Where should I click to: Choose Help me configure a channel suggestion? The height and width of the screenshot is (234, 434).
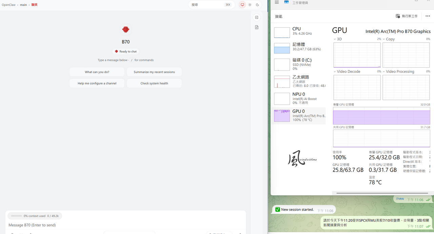tap(97, 83)
